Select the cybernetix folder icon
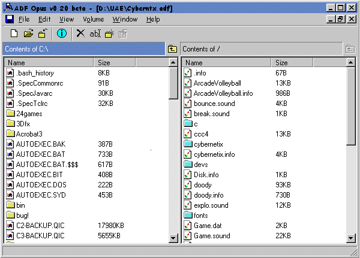The height and width of the screenshot is (258, 360). coord(188,144)
